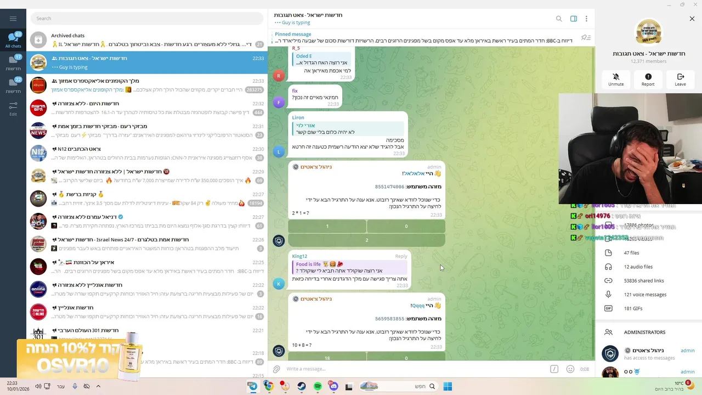Image resolution: width=702 pixels, height=395 pixels.
Task: Jump to the pinned BBC message
Action: (423, 37)
